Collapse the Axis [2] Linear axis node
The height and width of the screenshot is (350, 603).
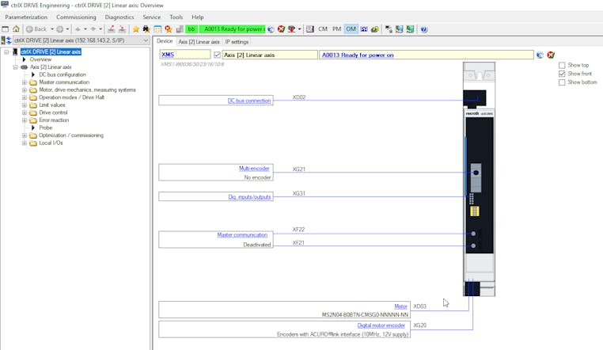[15, 67]
